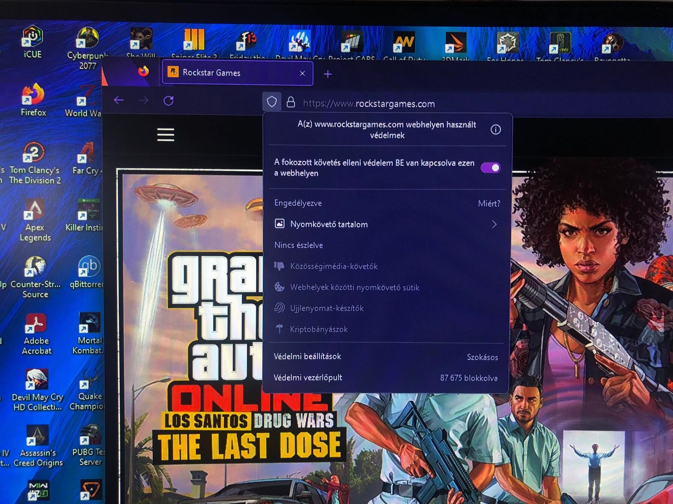The height and width of the screenshot is (504, 673).
Task: Click the Friday the 13th desktop icon
Action: pyautogui.click(x=247, y=45)
